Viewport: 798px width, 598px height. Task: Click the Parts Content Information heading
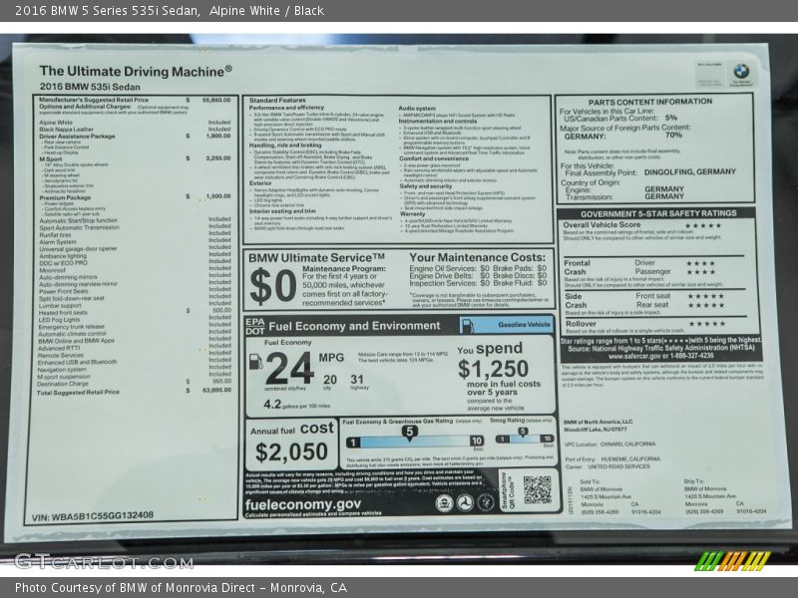click(649, 102)
